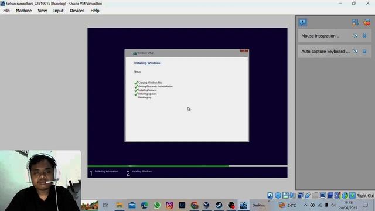Click the floppy disk status icon

[x=285, y=195]
